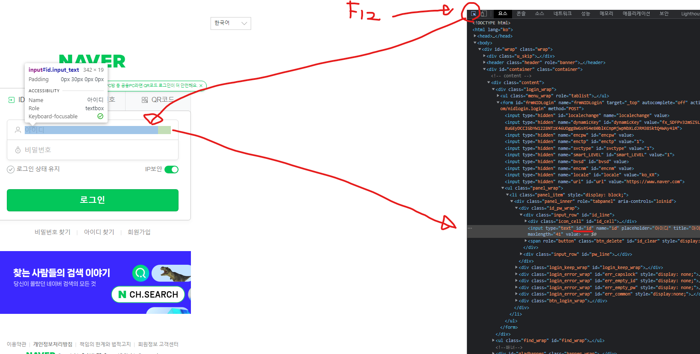
Task: Expand the div id="login_keep_wrap" node
Action: tap(516, 267)
